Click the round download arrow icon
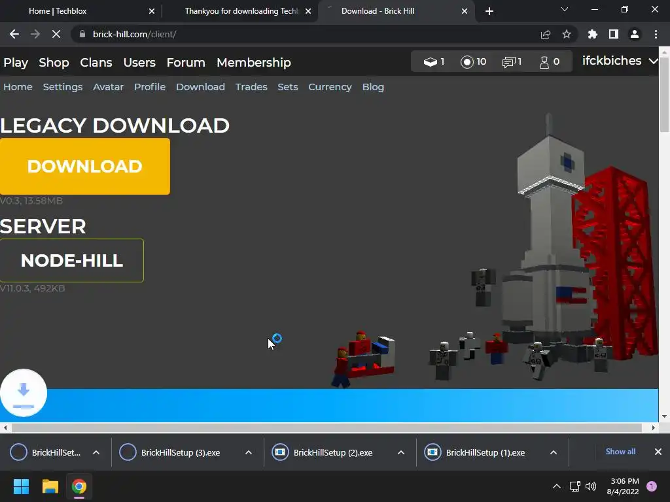The image size is (670, 502). (x=24, y=393)
